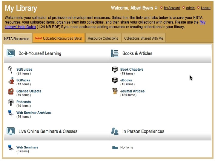The width and height of the screenshot is (215, 161).
Task: Open the Web Seminars link
Action: tap(27, 147)
